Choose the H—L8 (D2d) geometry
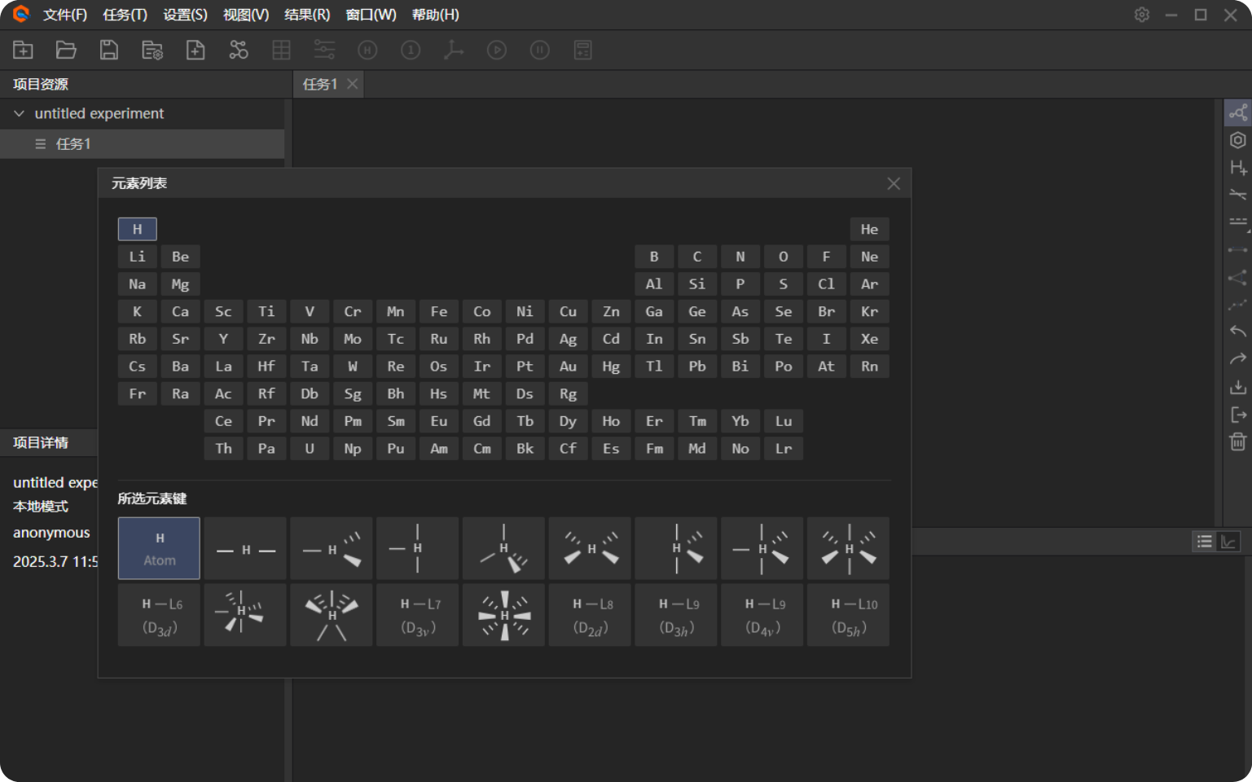The height and width of the screenshot is (782, 1252). pyautogui.click(x=590, y=615)
